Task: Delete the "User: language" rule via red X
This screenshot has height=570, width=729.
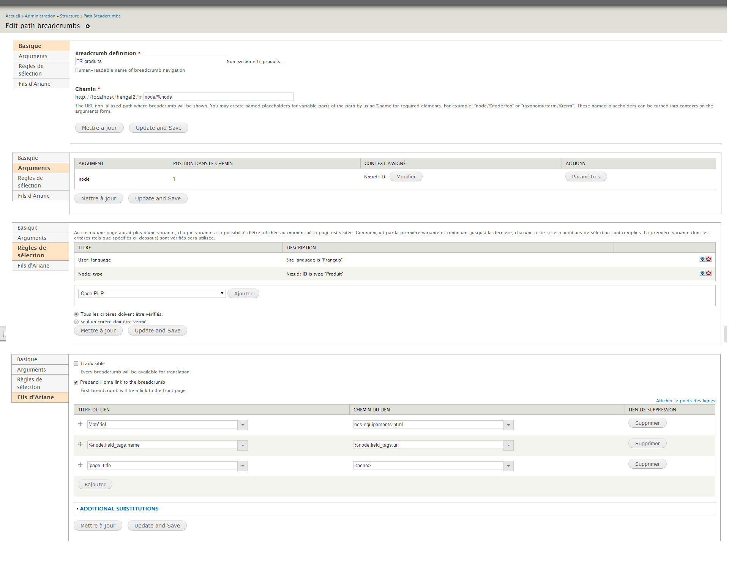Action: (708, 260)
